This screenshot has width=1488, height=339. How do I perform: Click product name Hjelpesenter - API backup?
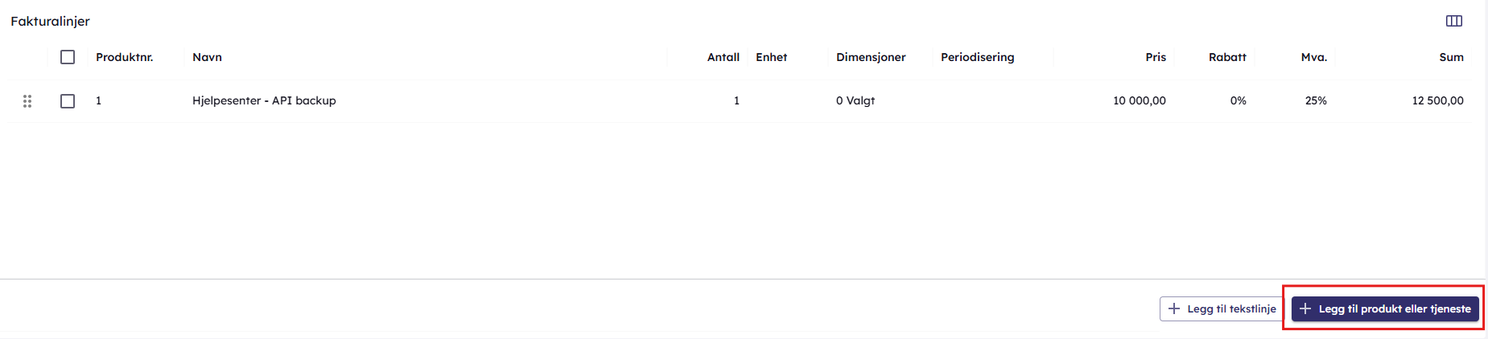coord(264,100)
